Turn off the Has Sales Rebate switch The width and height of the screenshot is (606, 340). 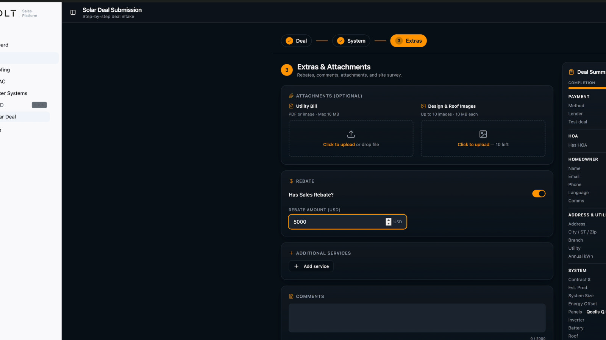pyautogui.click(x=539, y=194)
